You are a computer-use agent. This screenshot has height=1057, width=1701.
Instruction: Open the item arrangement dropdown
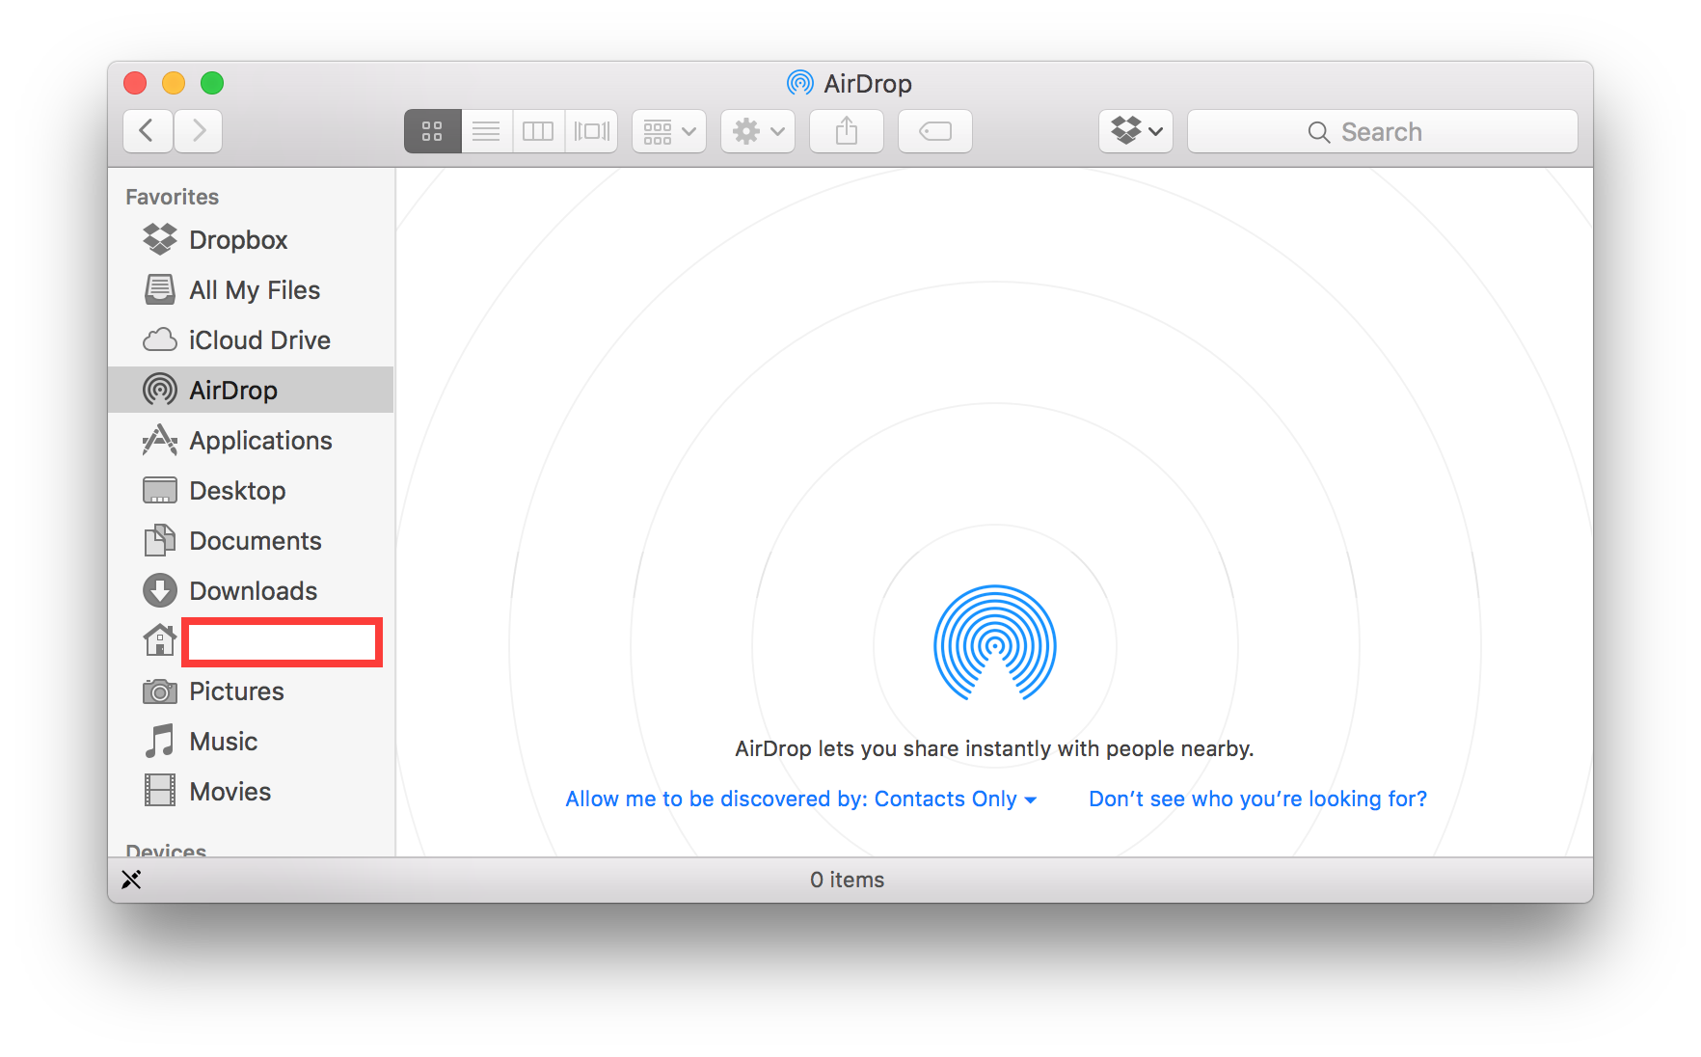[x=669, y=131]
